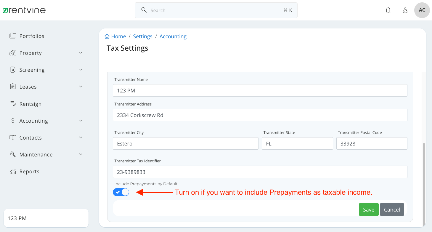Open Settings from the breadcrumb
Image resolution: width=432 pixels, height=232 pixels.
pyautogui.click(x=143, y=36)
